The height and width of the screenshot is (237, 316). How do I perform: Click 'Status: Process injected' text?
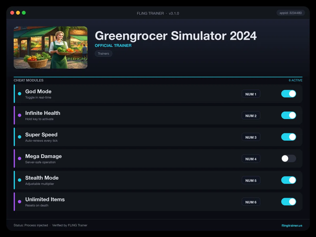[x=31, y=225]
